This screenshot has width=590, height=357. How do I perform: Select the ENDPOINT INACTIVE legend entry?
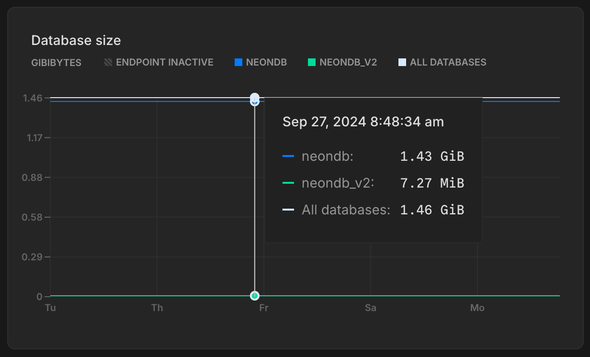[158, 62]
